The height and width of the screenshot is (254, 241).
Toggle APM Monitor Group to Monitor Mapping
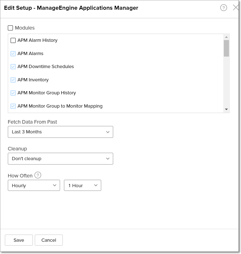pyautogui.click(x=13, y=106)
